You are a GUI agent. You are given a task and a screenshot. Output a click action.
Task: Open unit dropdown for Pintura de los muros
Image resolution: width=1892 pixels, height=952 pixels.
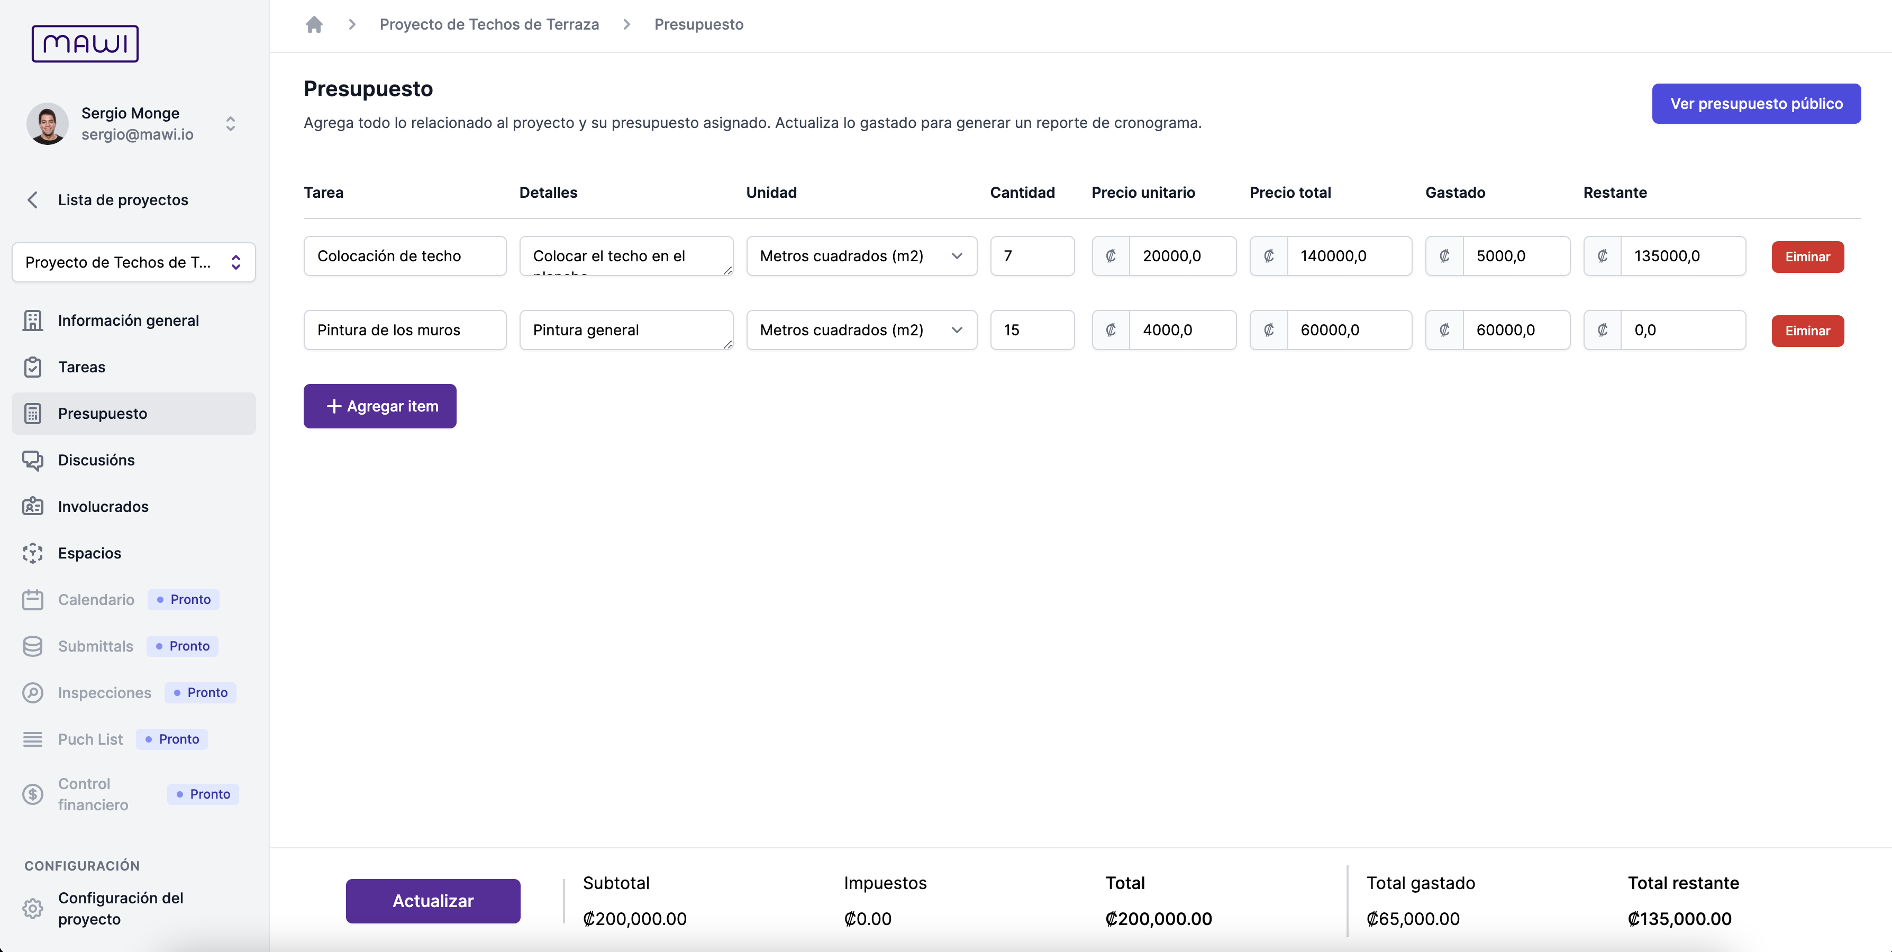[861, 331]
